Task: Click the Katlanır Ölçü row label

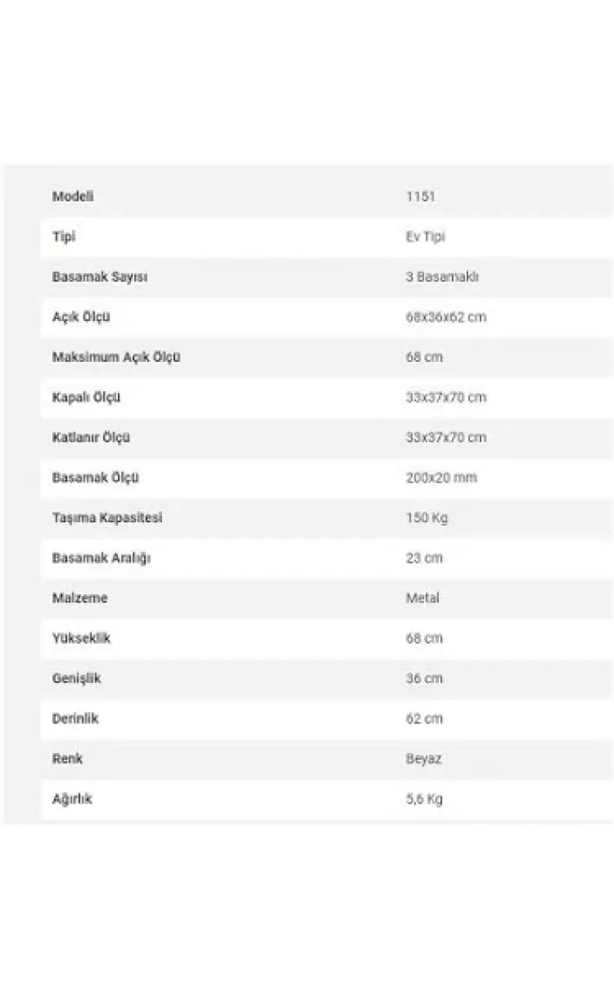Action: click(91, 437)
